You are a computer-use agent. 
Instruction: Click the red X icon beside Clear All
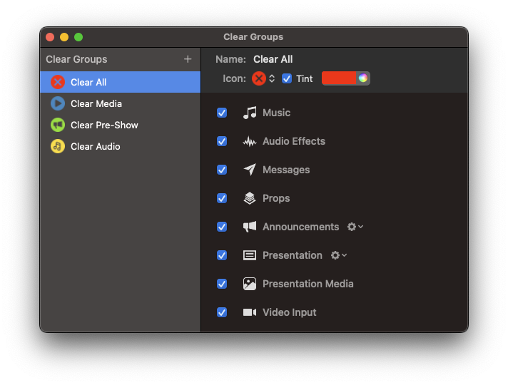[x=58, y=82]
